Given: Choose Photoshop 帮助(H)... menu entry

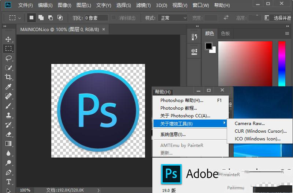Looking at the screenshot, I should pos(191,100).
